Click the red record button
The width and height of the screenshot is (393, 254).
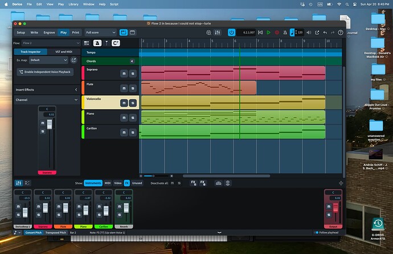(277, 32)
